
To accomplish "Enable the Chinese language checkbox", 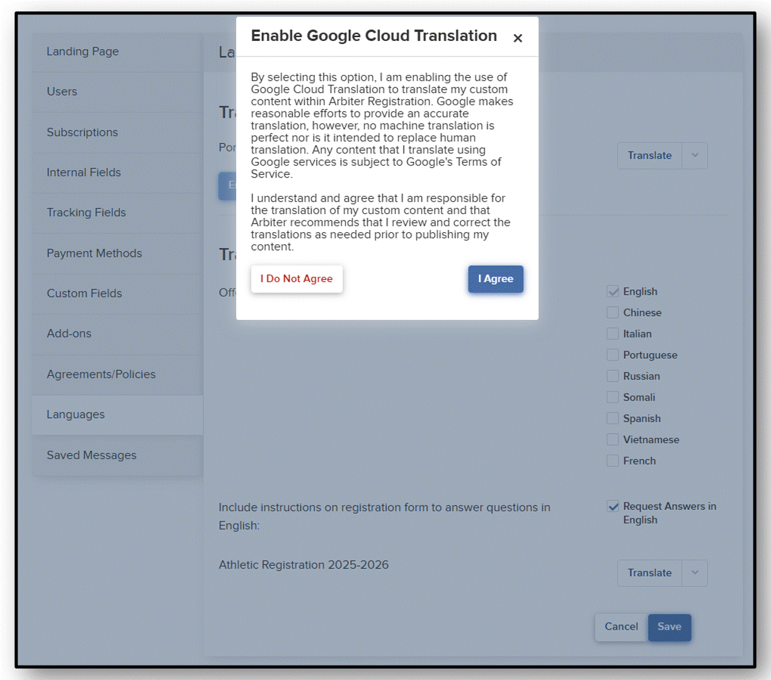I will pos(613,312).
